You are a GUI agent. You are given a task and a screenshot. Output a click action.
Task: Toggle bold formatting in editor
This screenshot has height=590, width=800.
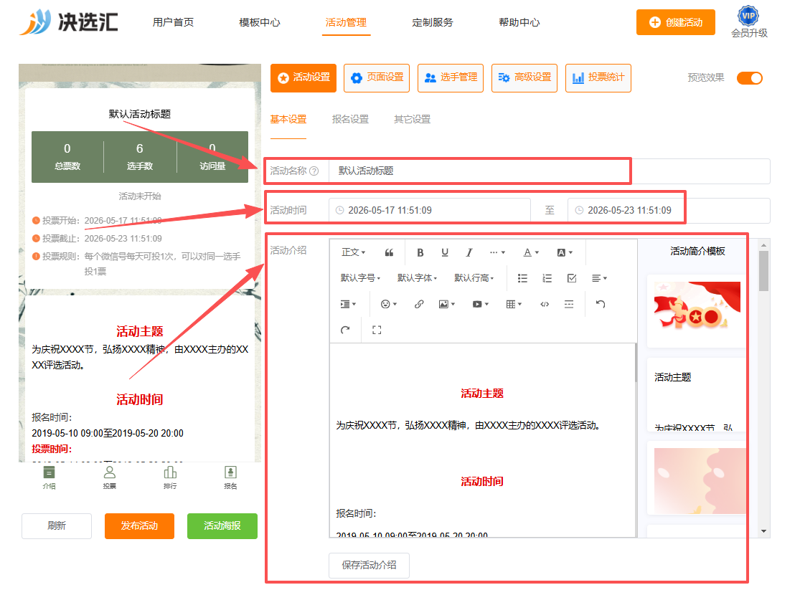pos(420,252)
